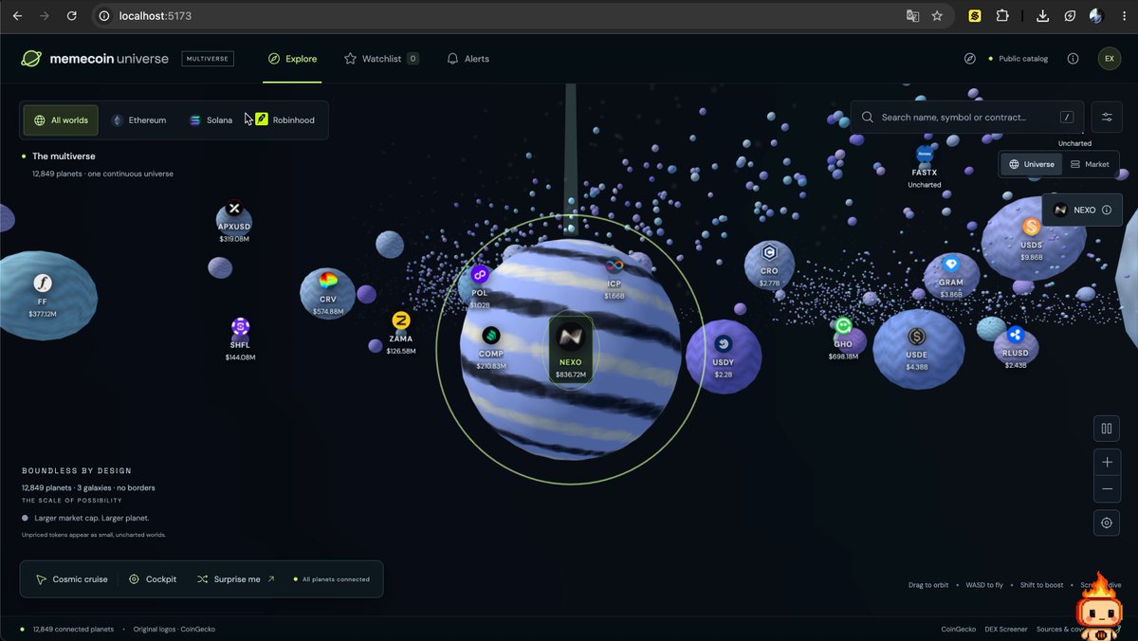Open the EX user avatar menu
This screenshot has height=641, width=1138.
[x=1110, y=59]
